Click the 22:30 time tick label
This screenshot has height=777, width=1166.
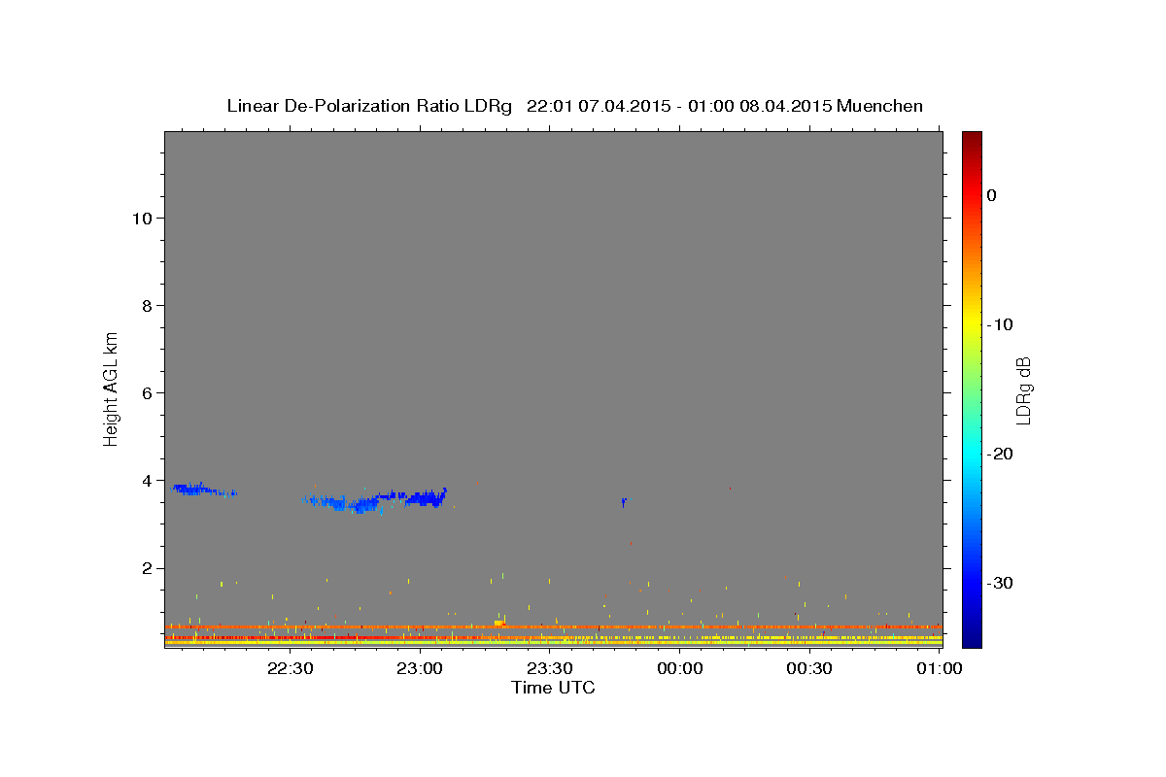pos(290,668)
